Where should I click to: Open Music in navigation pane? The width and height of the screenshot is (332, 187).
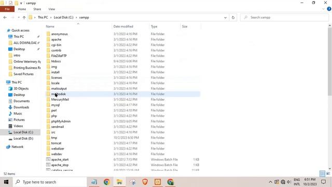click(x=18, y=114)
